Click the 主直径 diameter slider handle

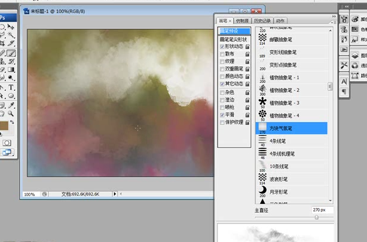(x=316, y=218)
